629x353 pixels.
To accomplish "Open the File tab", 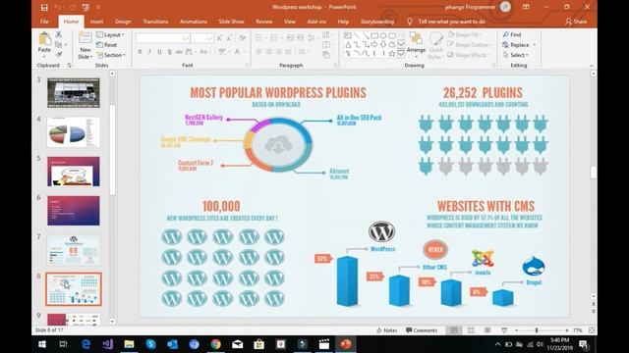I will click(x=44, y=22).
